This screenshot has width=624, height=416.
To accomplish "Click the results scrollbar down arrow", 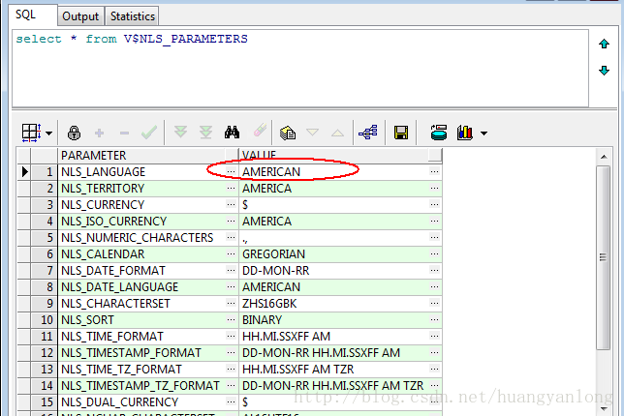I will tap(604, 408).
